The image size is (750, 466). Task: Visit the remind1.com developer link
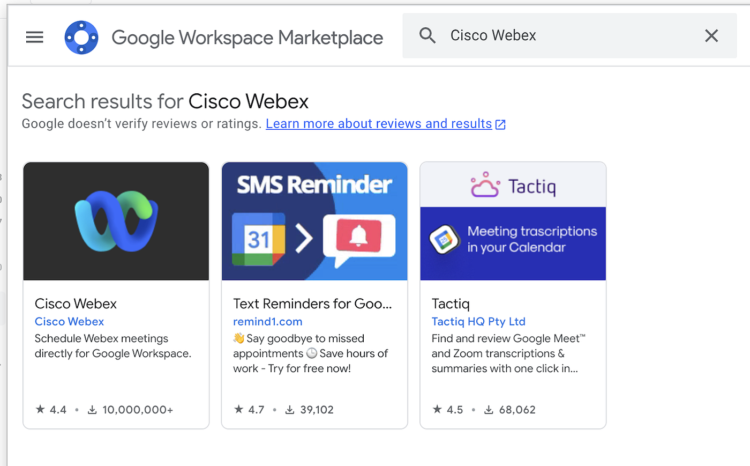click(x=267, y=321)
